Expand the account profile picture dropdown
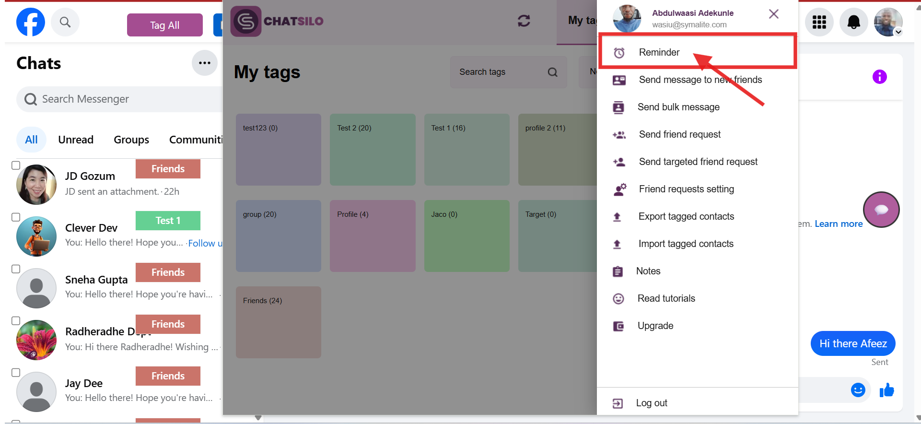This screenshot has width=921, height=424. pyautogui.click(x=888, y=22)
